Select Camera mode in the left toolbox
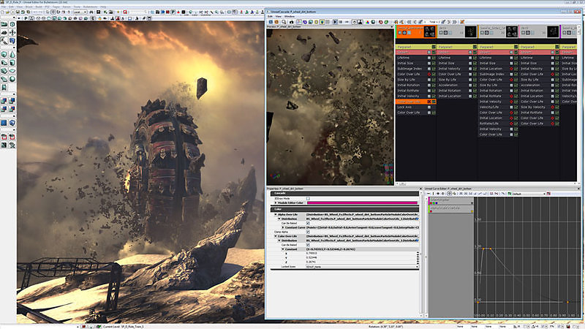Viewport: 585px width, 329px height. click(x=4, y=24)
